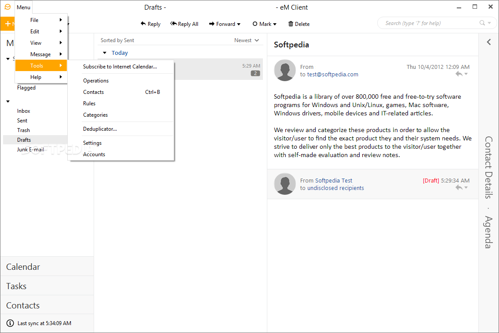This screenshot has height=333, width=499.
Task: Open the search options dropdown arrow
Action: click(x=489, y=23)
